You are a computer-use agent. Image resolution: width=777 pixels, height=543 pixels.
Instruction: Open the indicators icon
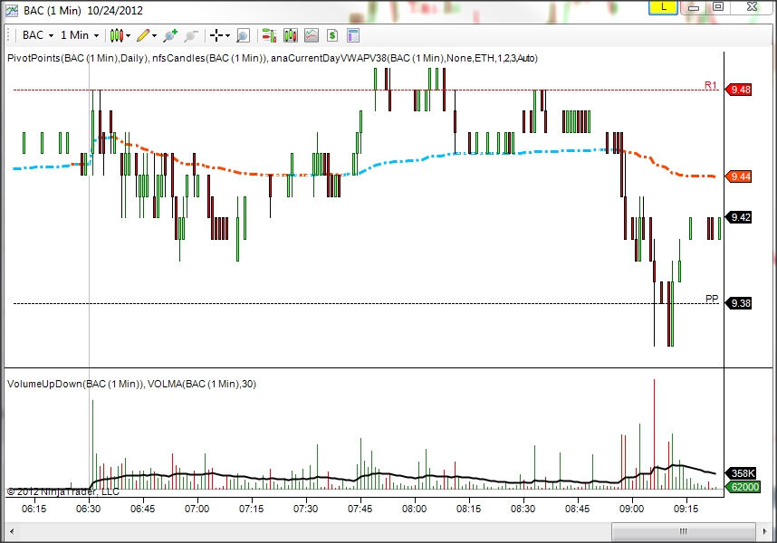click(x=312, y=35)
